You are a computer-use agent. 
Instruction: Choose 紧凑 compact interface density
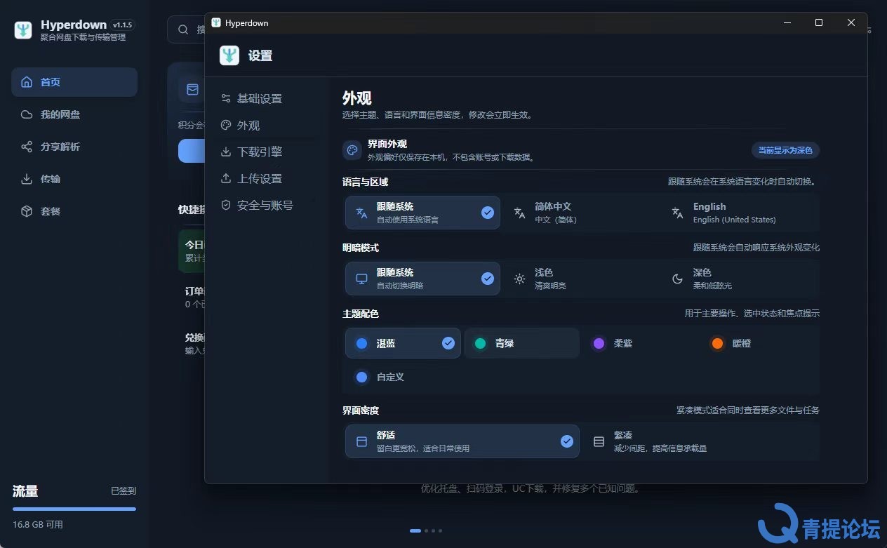pos(701,441)
